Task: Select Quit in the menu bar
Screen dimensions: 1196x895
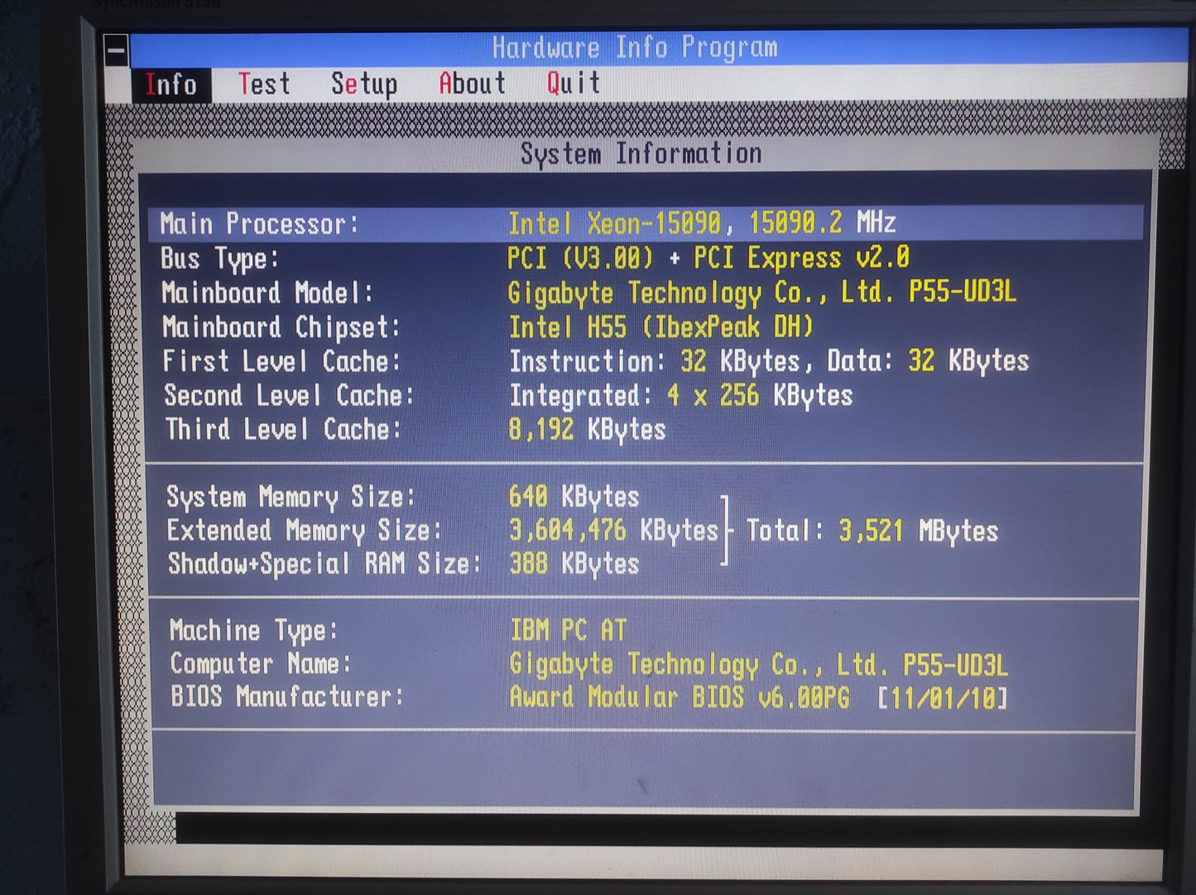Action: click(573, 83)
